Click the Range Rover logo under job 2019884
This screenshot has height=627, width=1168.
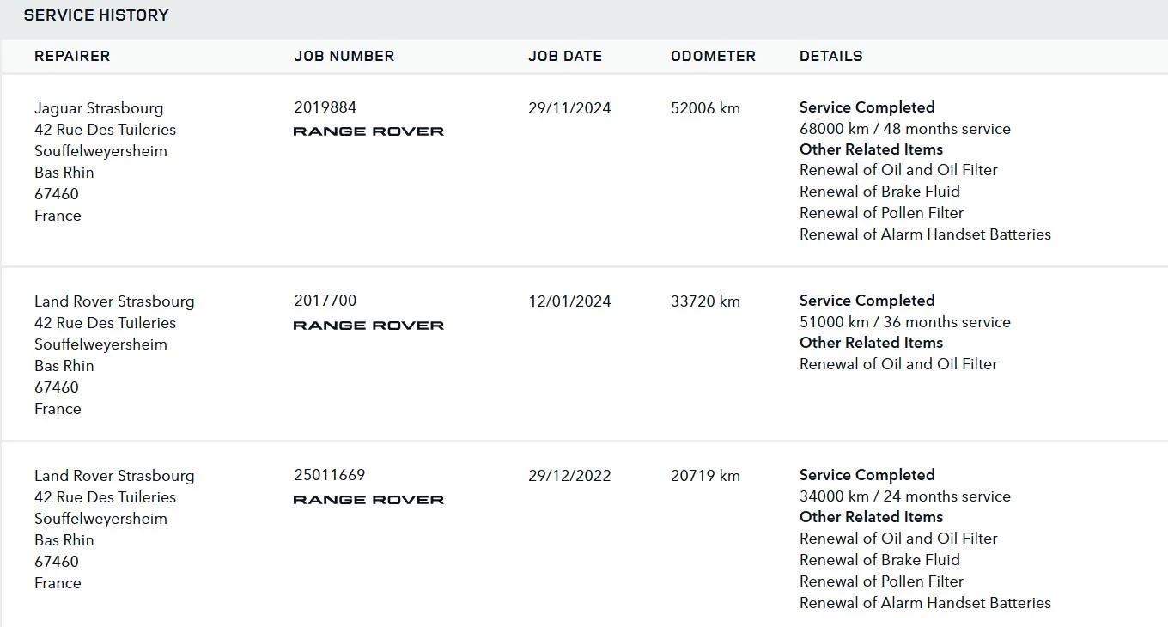click(x=368, y=131)
